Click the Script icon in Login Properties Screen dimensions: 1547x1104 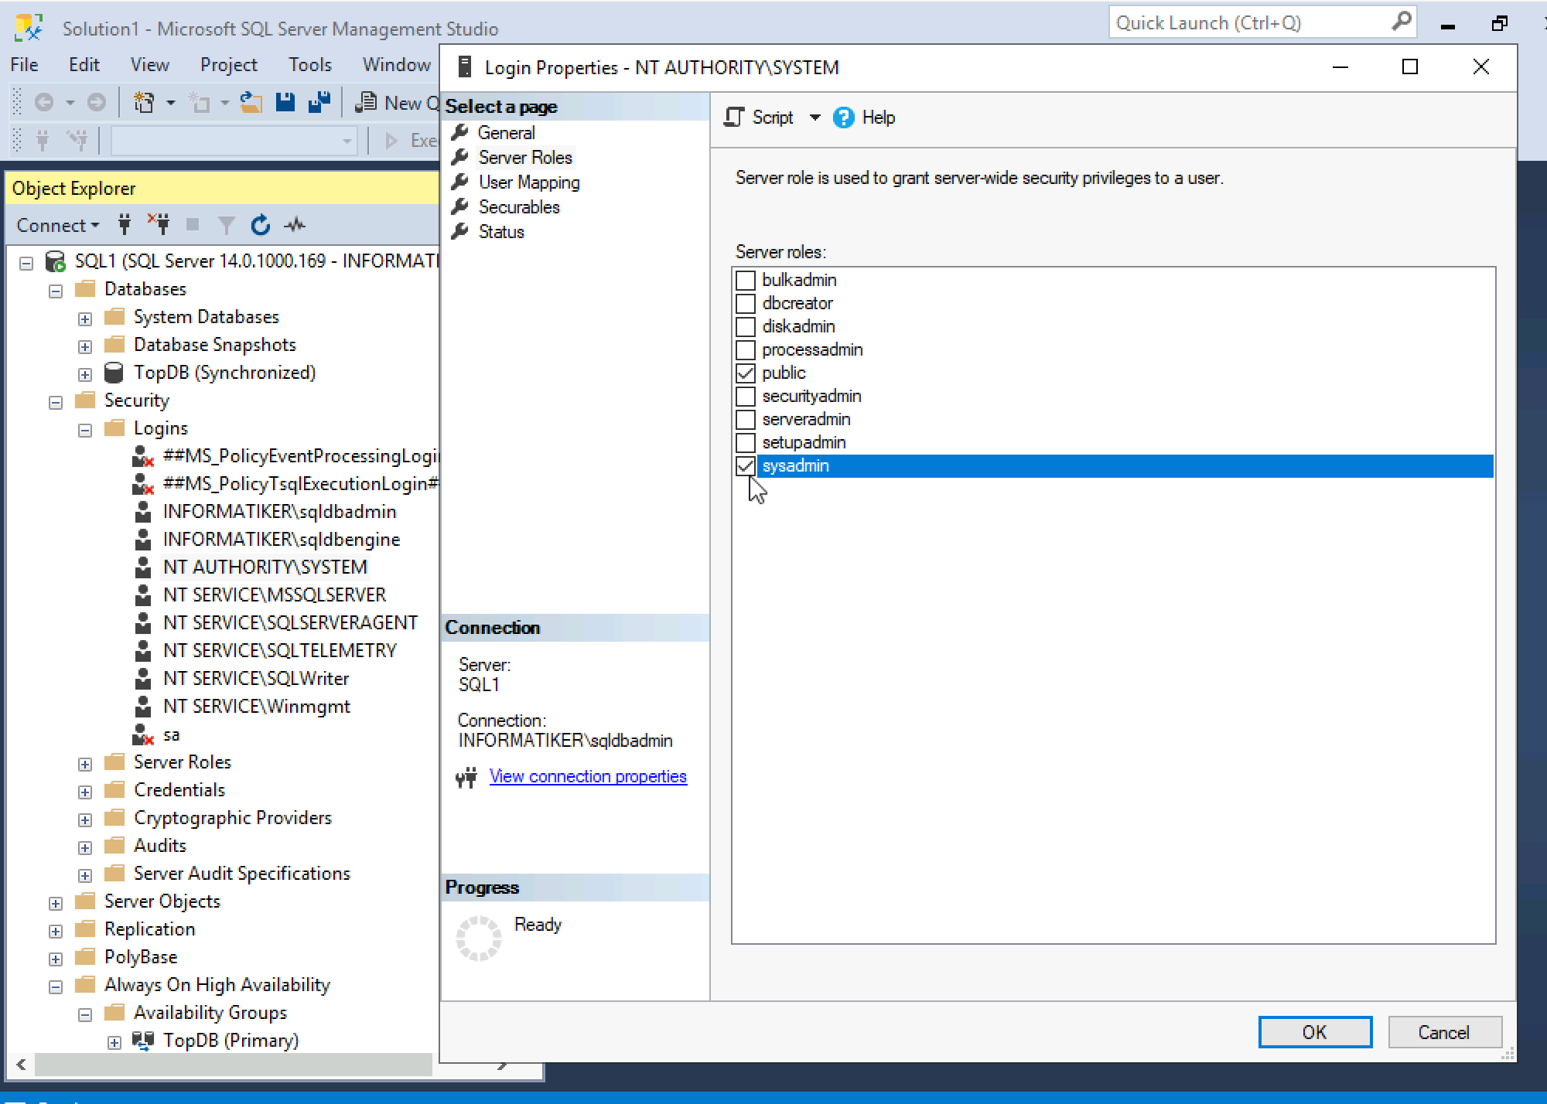(734, 118)
